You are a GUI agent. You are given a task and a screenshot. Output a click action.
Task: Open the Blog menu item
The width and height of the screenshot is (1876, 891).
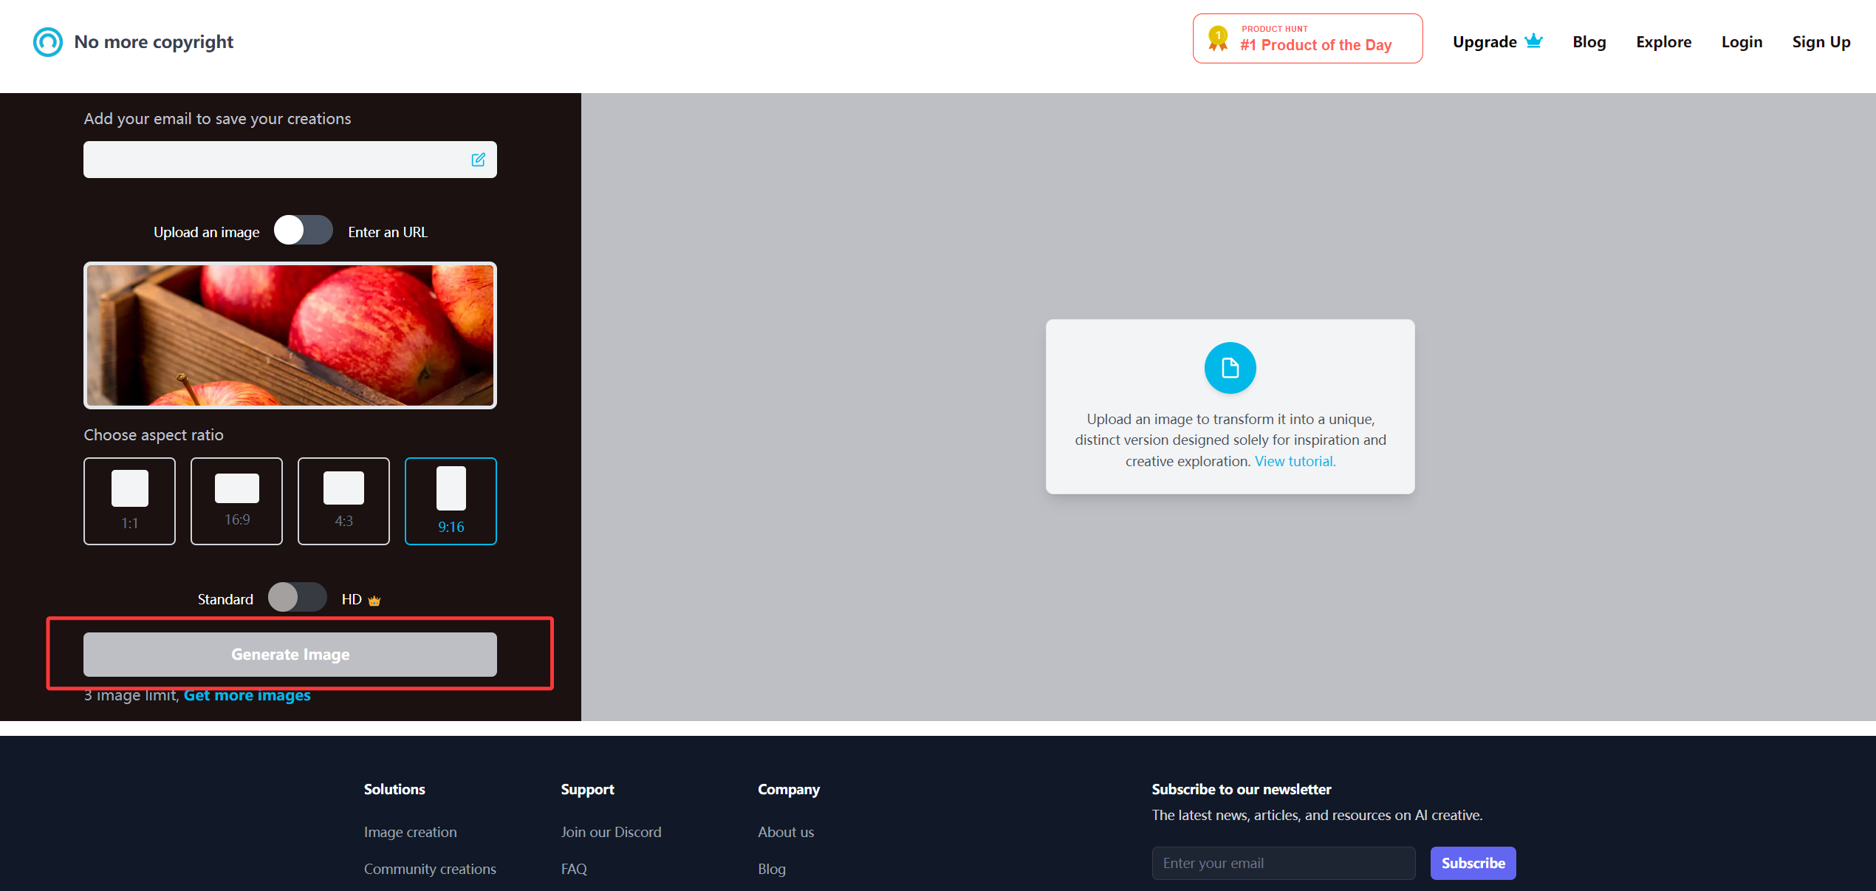tap(1589, 42)
